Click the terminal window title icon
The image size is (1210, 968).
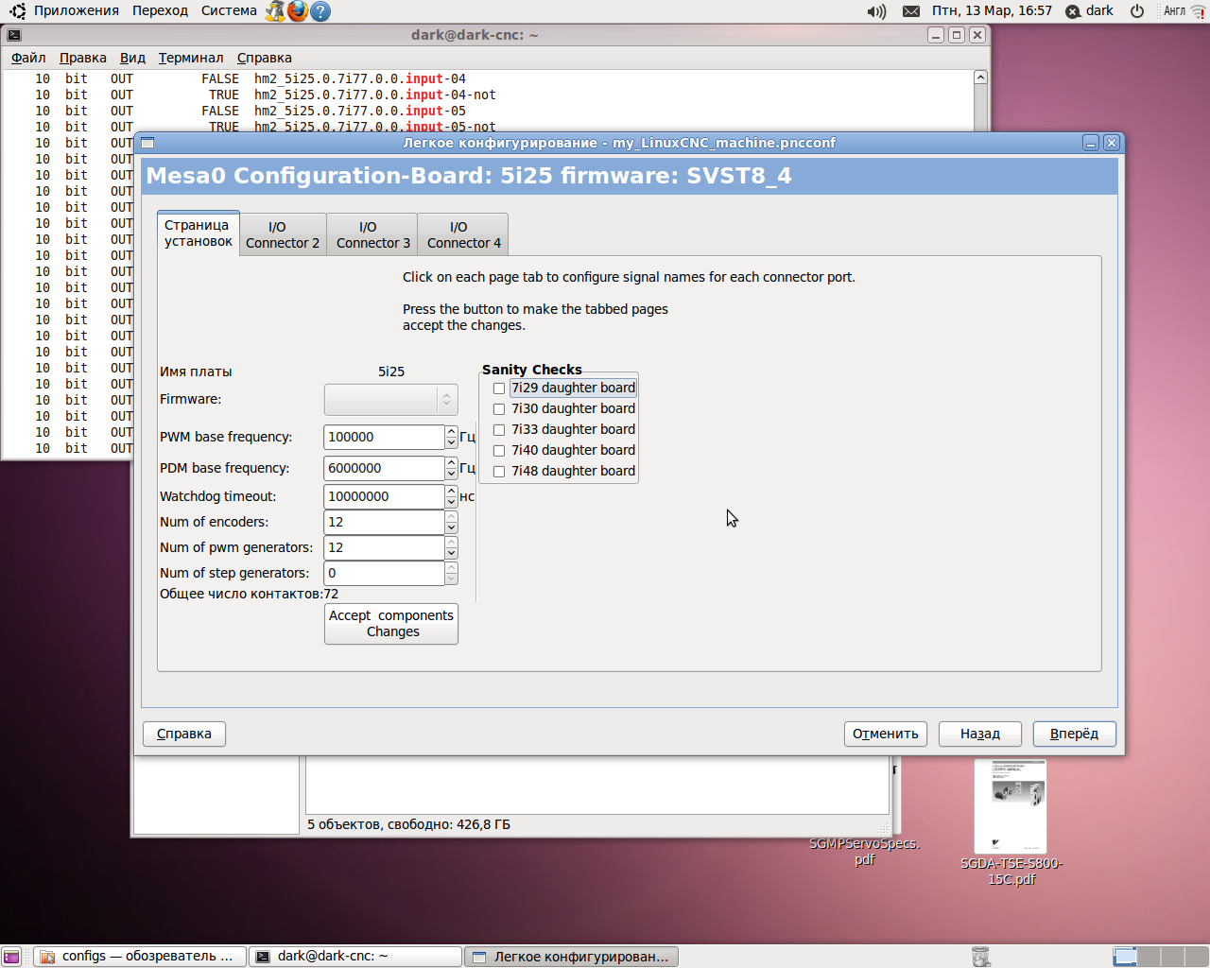click(x=14, y=35)
